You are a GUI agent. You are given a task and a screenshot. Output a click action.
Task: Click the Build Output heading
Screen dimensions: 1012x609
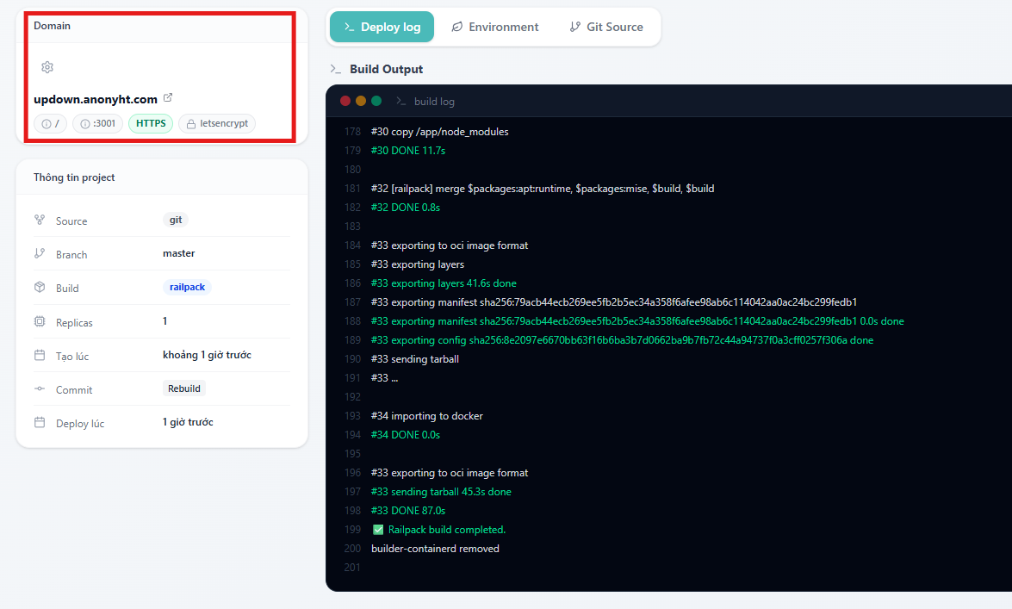click(386, 69)
